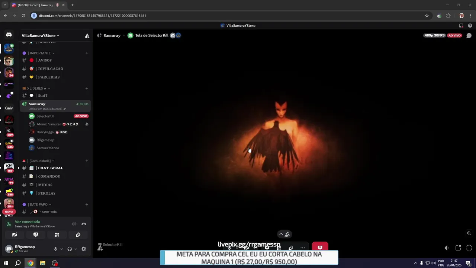Select RRgamessp in voice members list
476x268 pixels.
click(58, 140)
